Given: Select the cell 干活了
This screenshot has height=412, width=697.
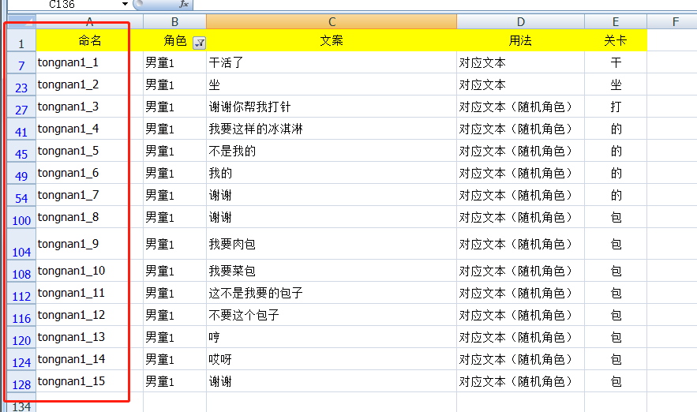Looking at the screenshot, I should 332,62.
